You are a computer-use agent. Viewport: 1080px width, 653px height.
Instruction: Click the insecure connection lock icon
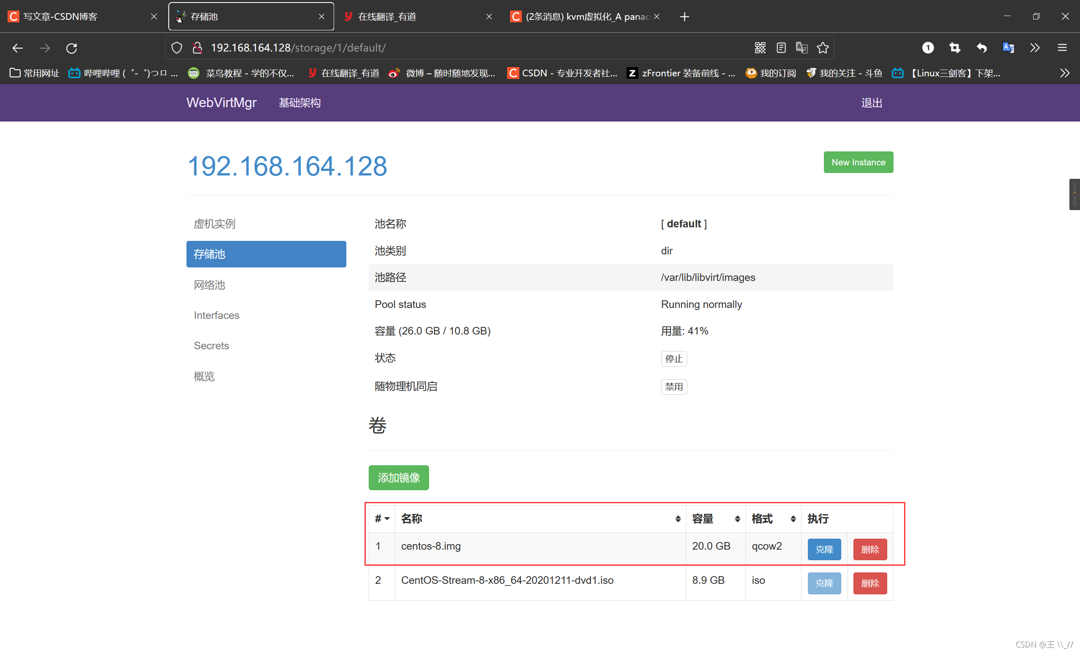[x=197, y=48]
